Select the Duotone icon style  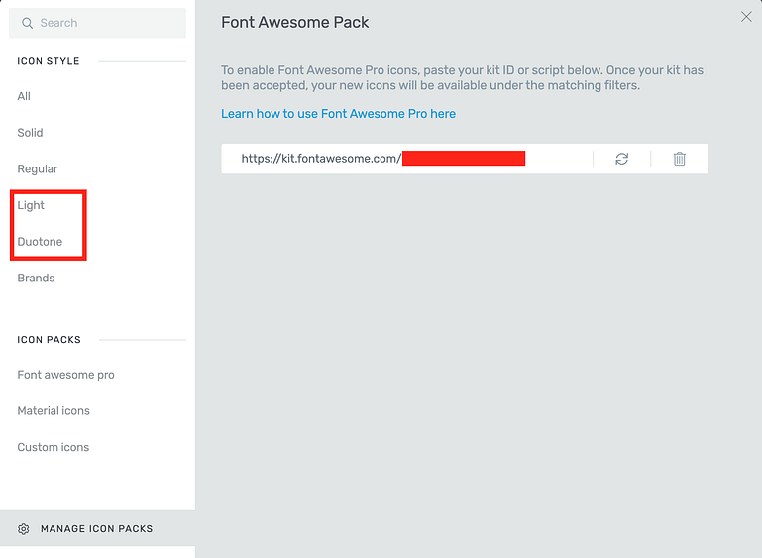click(40, 242)
